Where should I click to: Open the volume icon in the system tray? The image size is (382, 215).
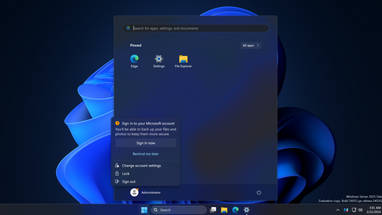(x=360, y=210)
